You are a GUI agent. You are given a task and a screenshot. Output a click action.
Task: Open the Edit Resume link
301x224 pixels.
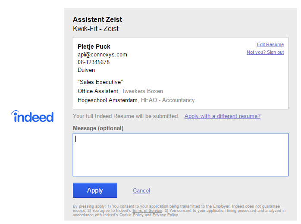[270, 44]
